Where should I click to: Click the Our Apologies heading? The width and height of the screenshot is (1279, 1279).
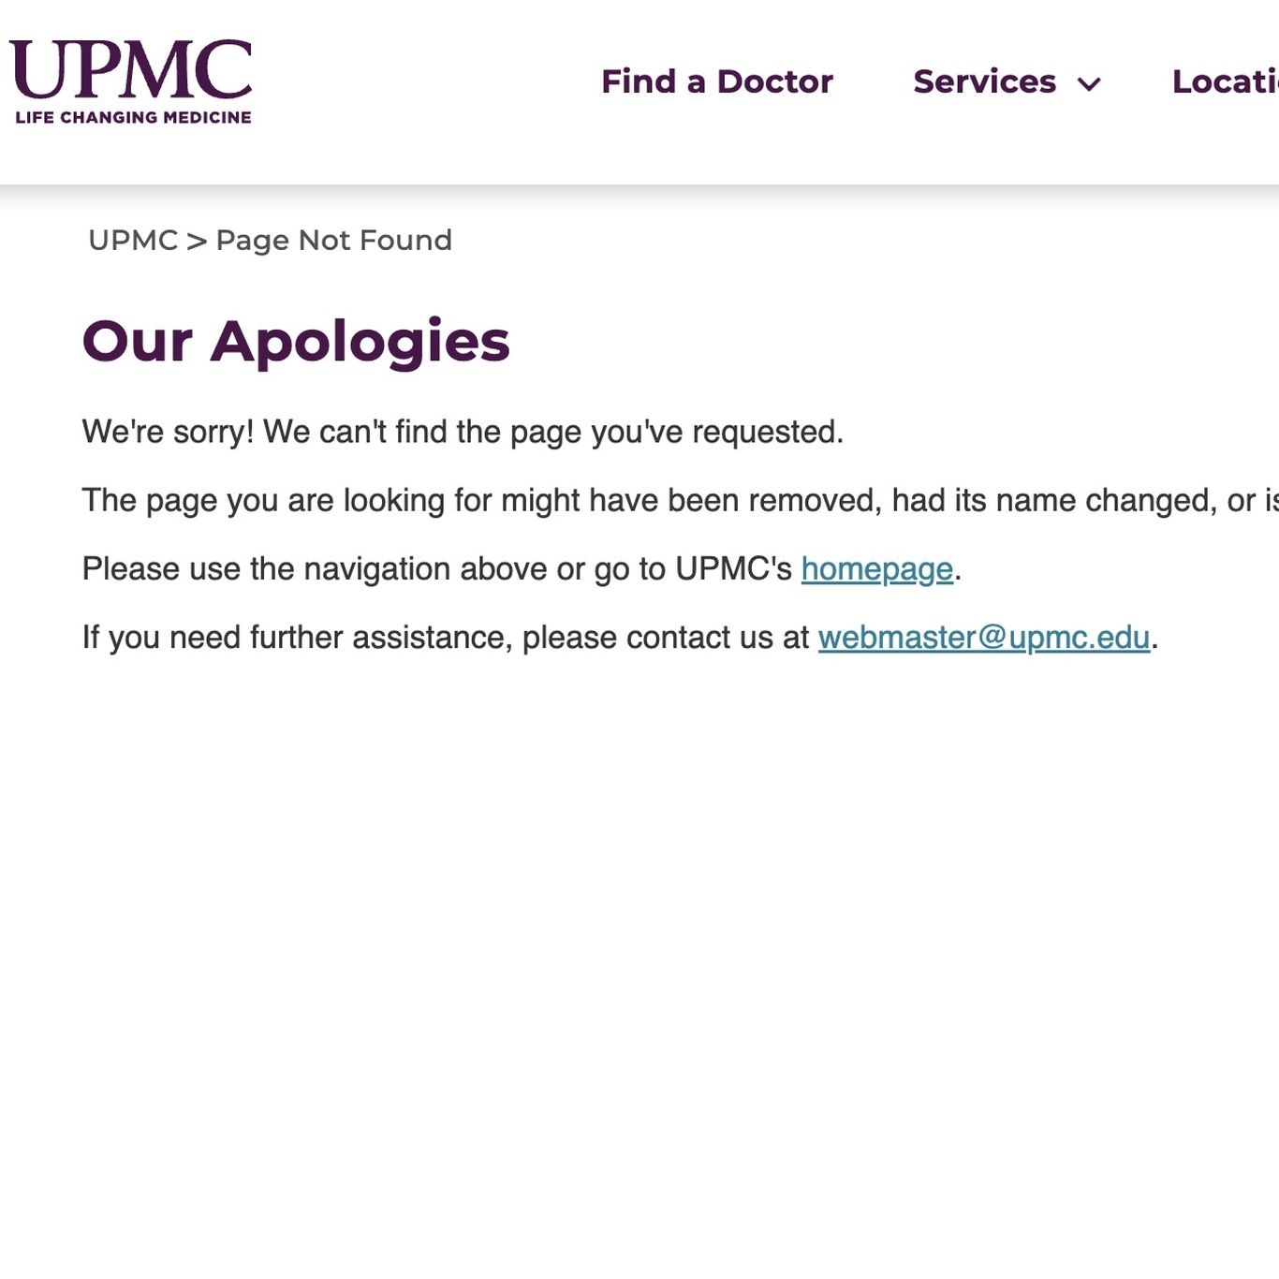click(x=296, y=341)
